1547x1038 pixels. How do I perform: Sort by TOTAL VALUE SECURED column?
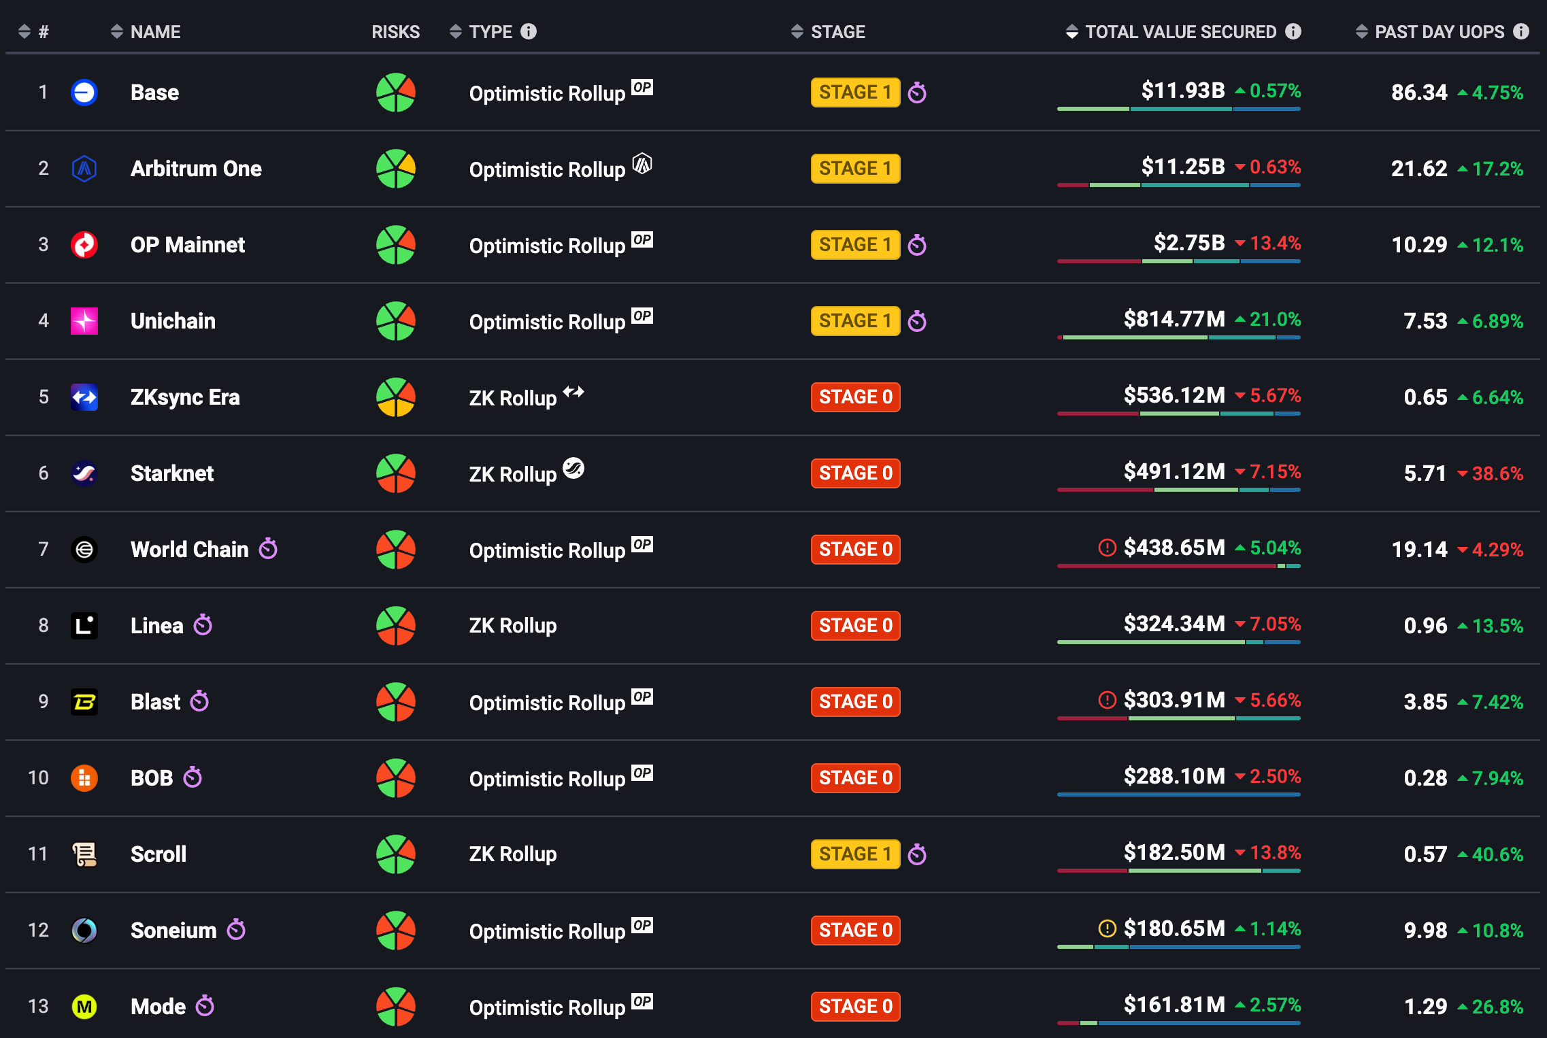(x=1171, y=31)
